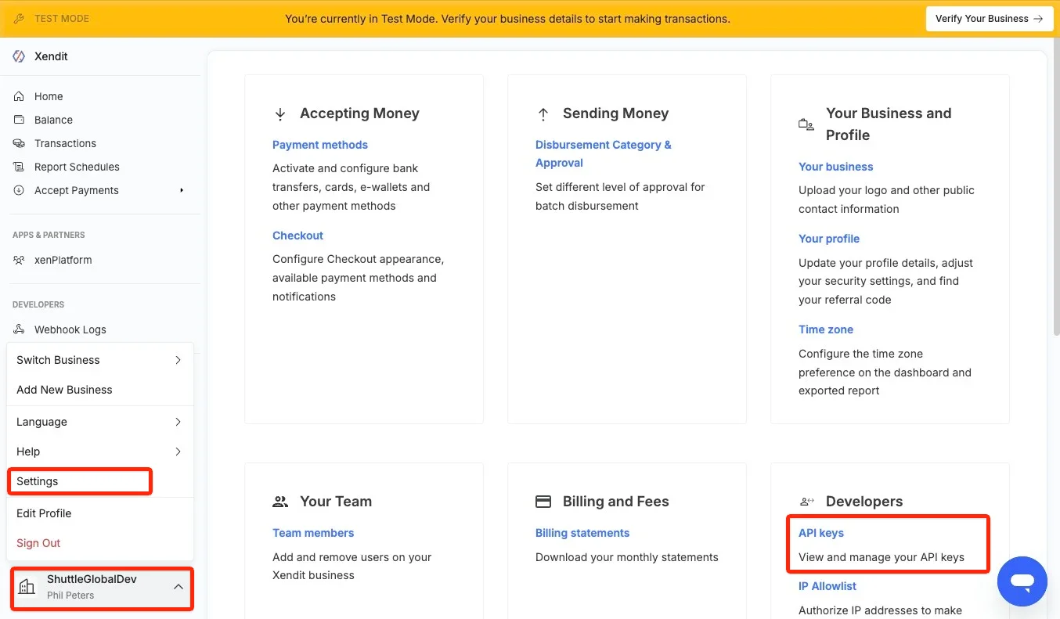Click the Balance wallet icon

coord(20,120)
